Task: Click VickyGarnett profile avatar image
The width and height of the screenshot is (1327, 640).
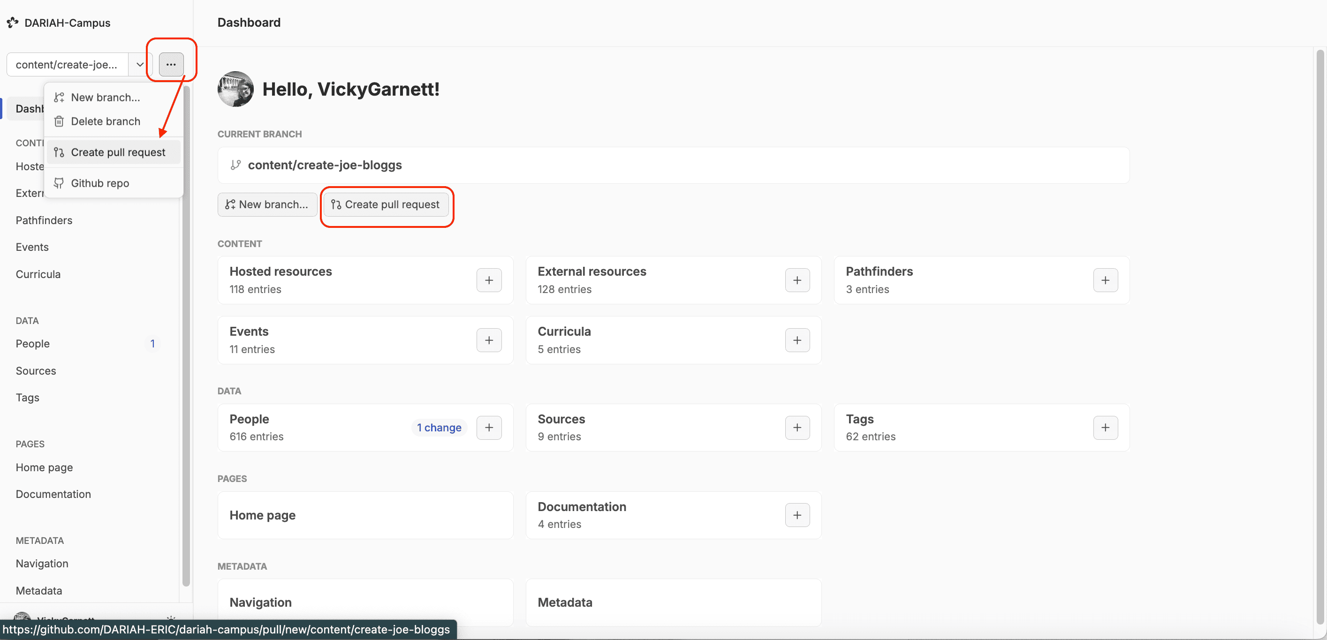Action: point(235,89)
